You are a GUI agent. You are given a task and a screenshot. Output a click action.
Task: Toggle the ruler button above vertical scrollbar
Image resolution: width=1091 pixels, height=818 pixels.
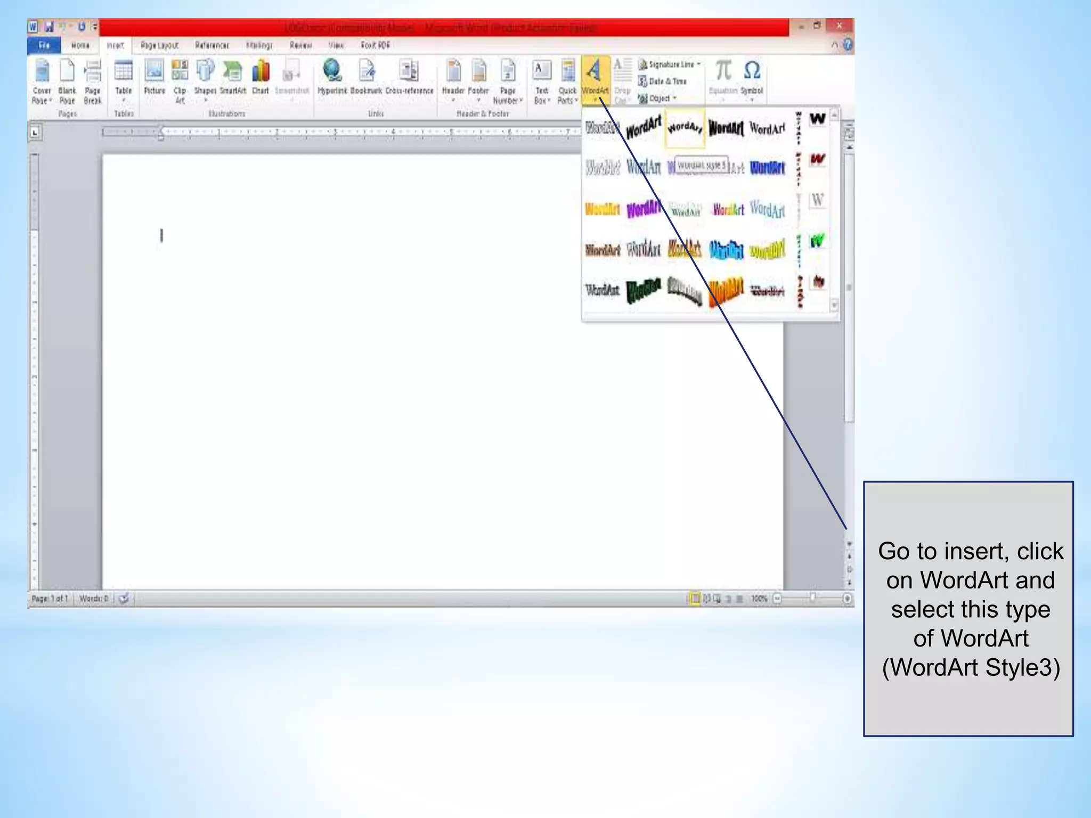[x=849, y=133]
